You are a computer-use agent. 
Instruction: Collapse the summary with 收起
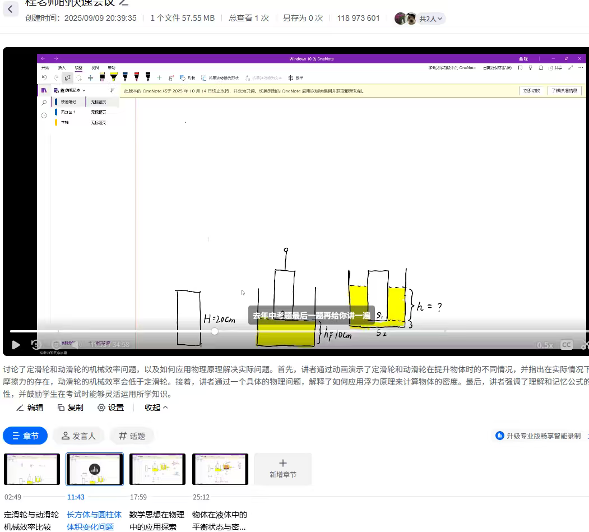[156, 408]
